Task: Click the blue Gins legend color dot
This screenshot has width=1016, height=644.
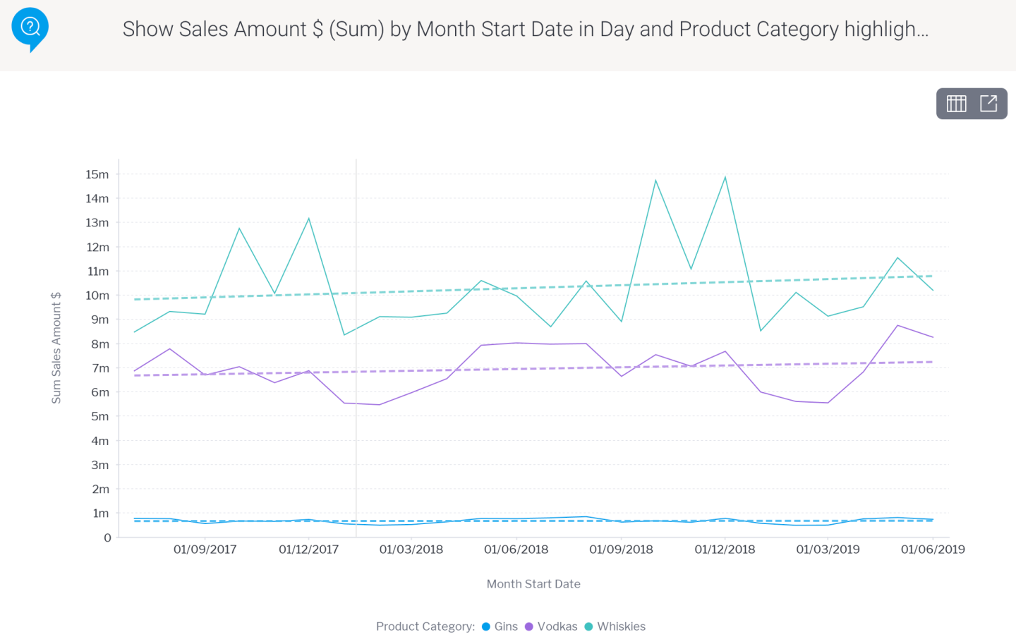Action: click(x=486, y=626)
